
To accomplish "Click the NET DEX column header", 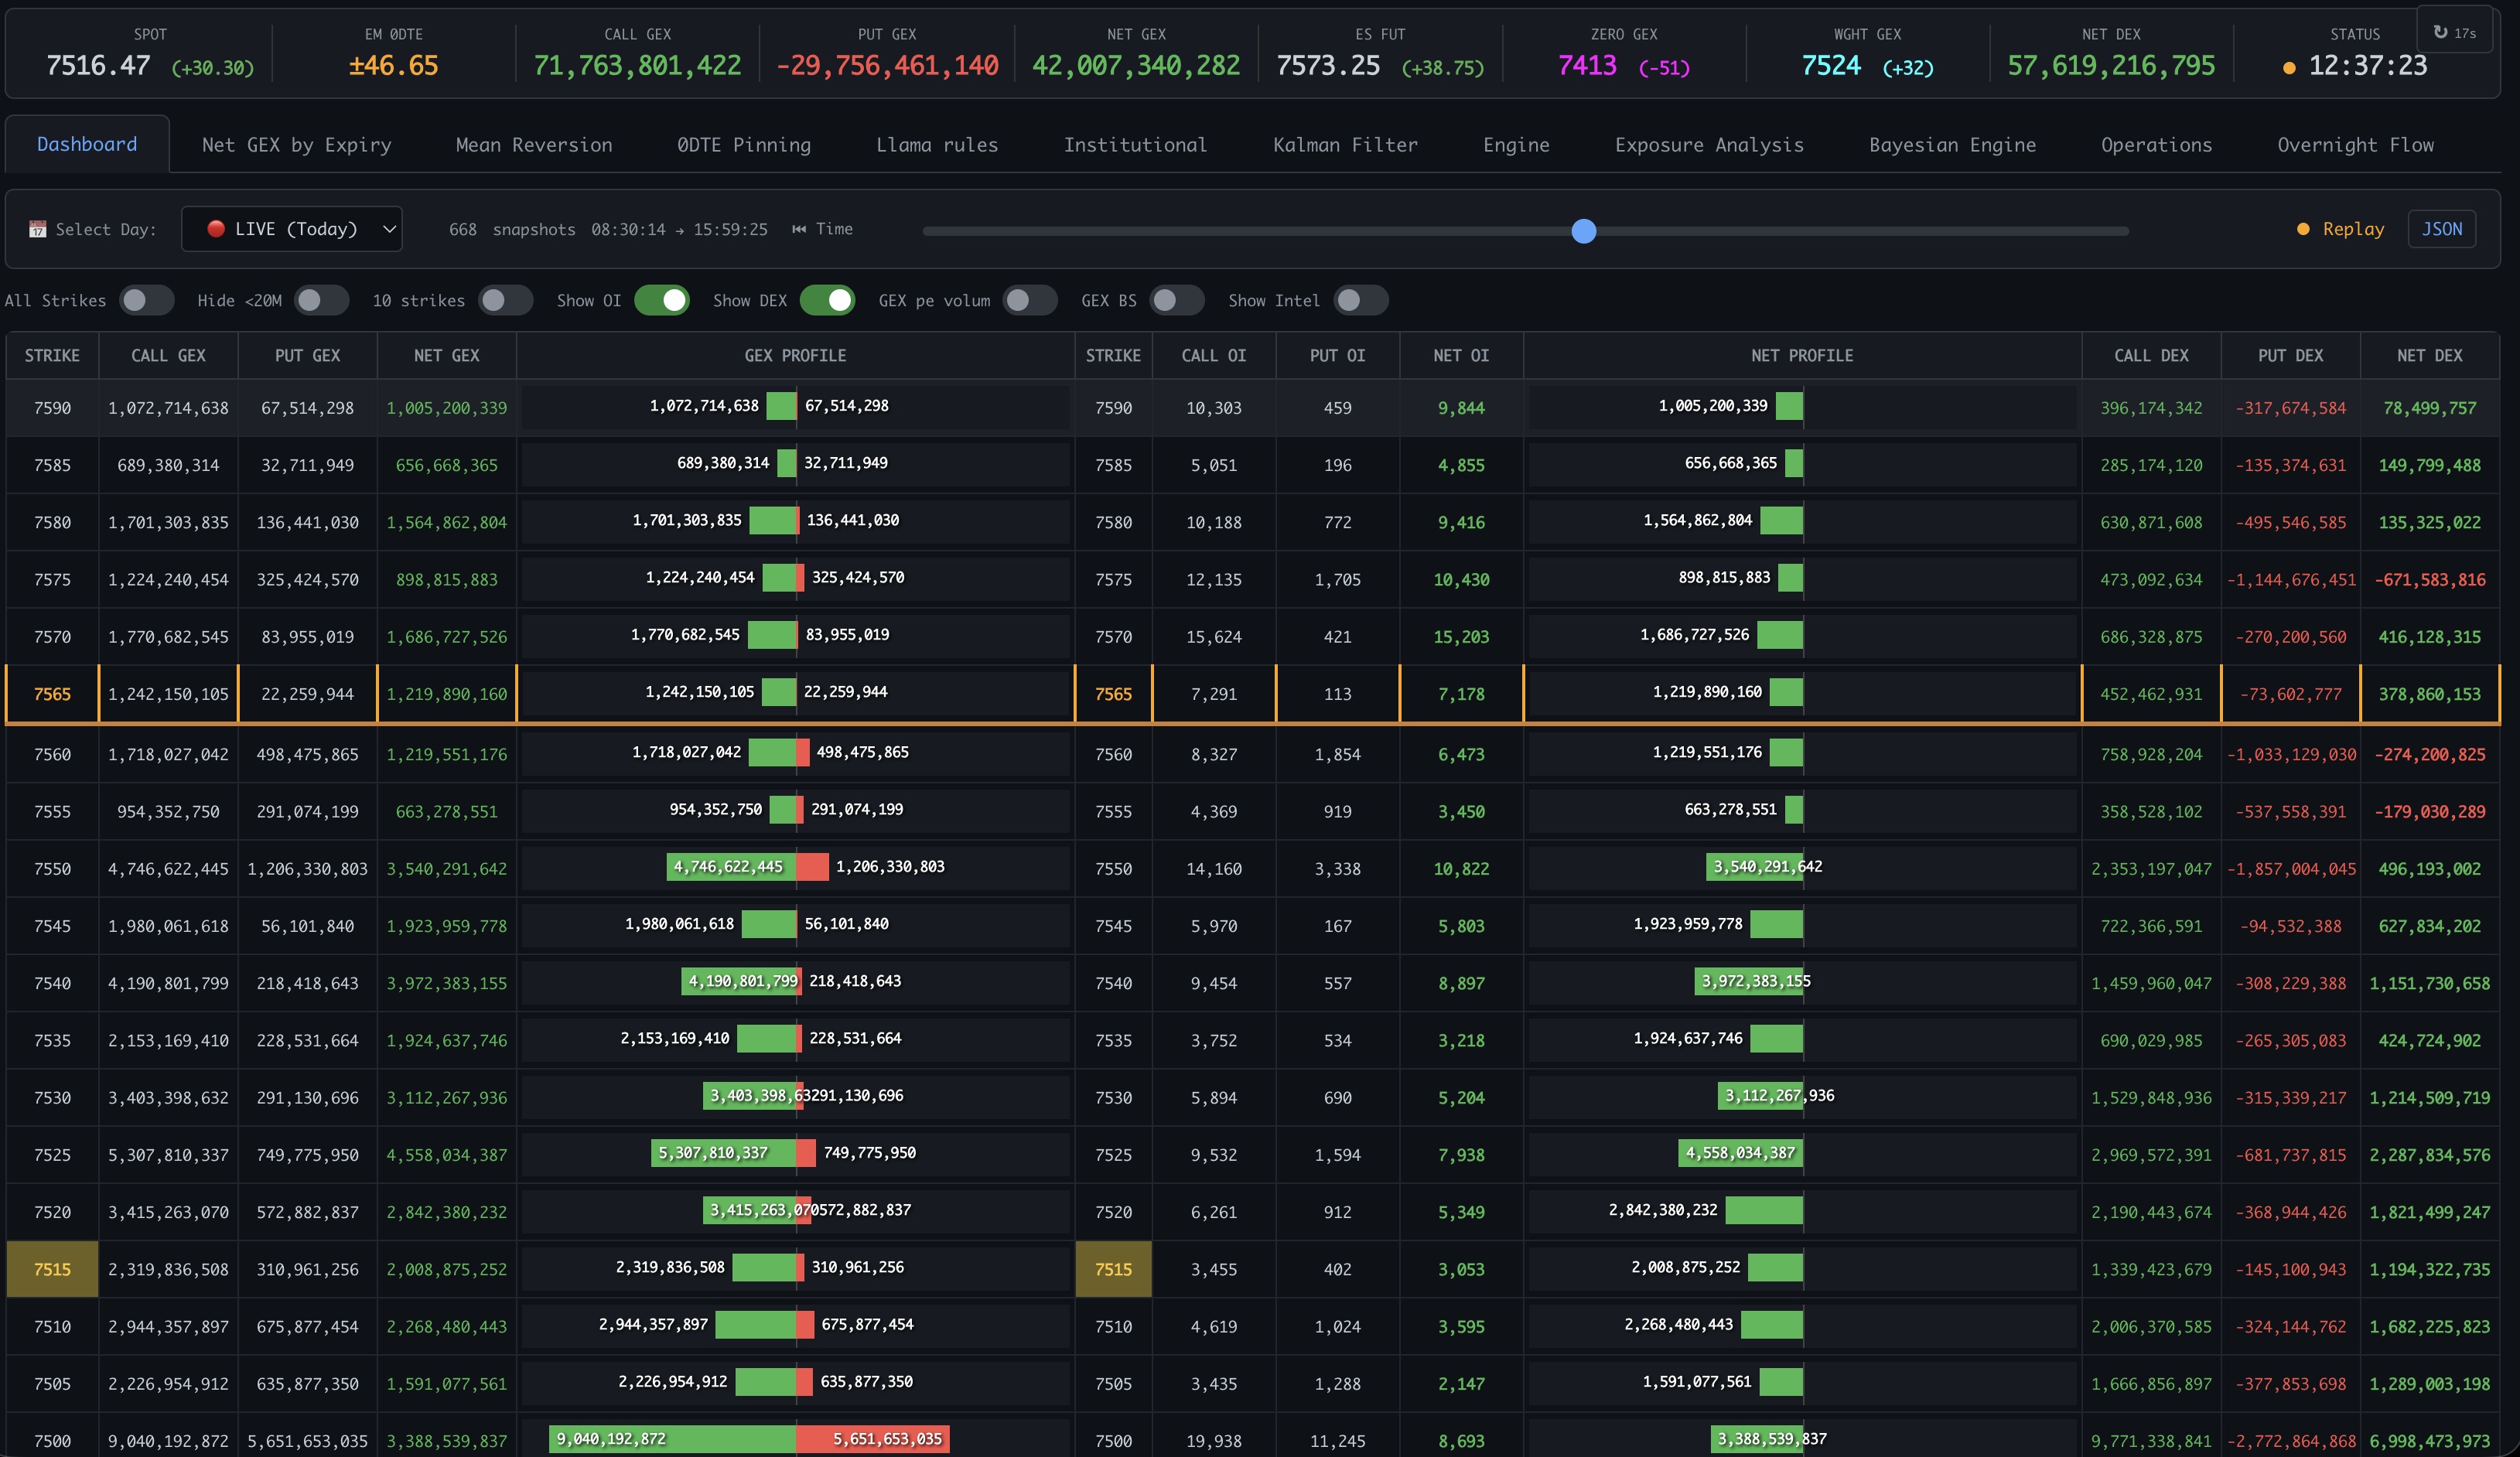I will pyautogui.click(x=2429, y=355).
